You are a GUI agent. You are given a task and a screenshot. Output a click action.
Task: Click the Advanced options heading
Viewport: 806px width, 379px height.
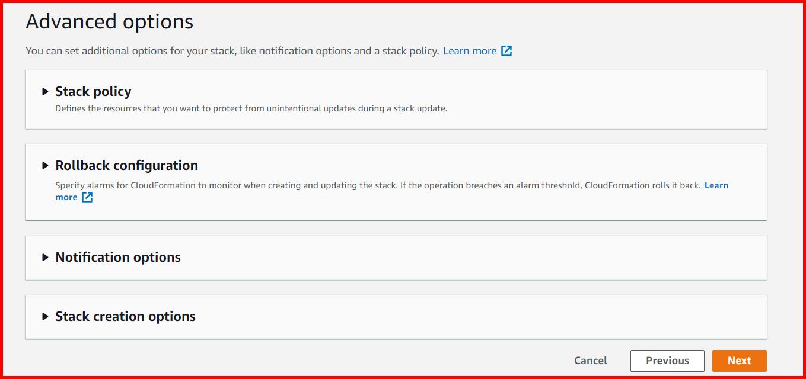tap(109, 21)
